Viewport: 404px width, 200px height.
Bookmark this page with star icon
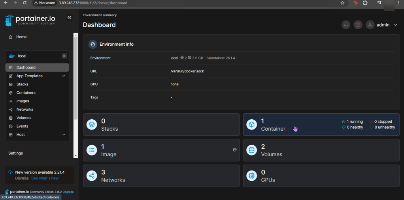[x=342, y=3]
